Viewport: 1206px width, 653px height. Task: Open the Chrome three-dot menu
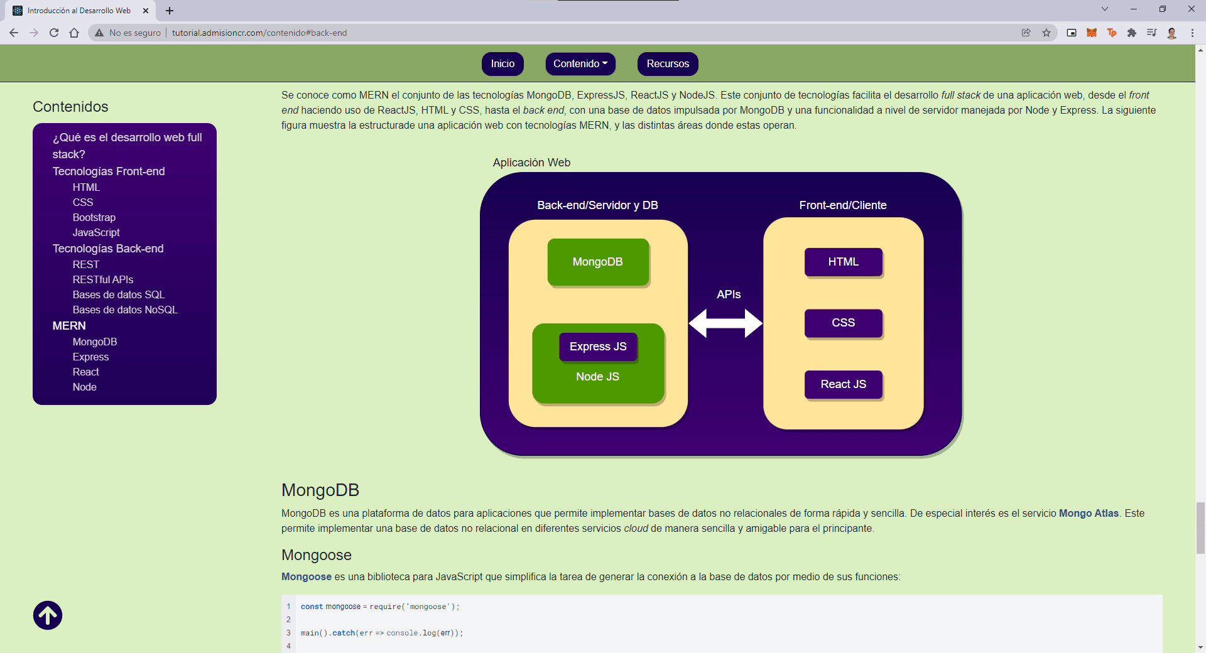tap(1192, 33)
